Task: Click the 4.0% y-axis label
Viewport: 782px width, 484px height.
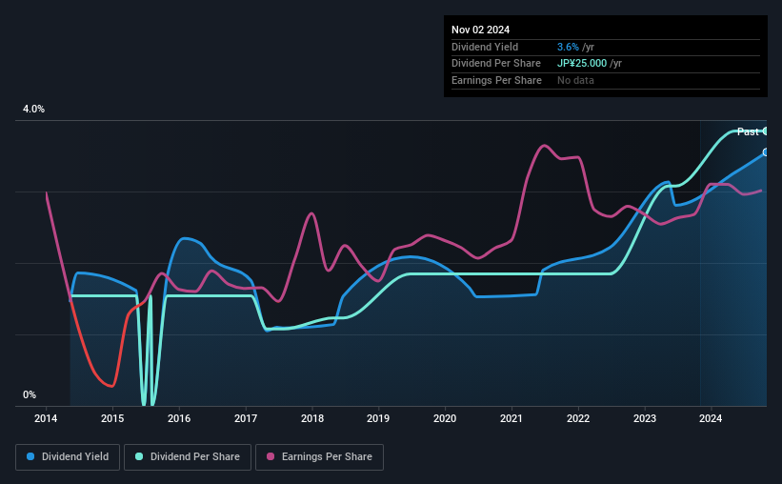Action: click(33, 109)
